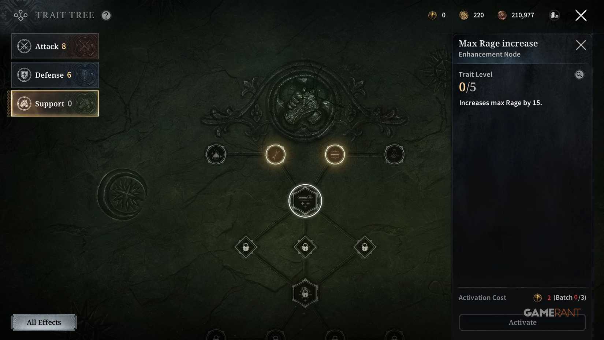Select the far-right unlit trait node
This screenshot has height=340, width=604.
[x=394, y=154]
